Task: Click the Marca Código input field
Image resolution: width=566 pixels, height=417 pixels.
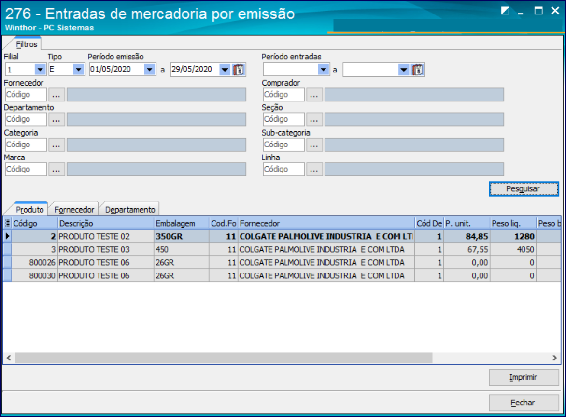Action: 26,169
